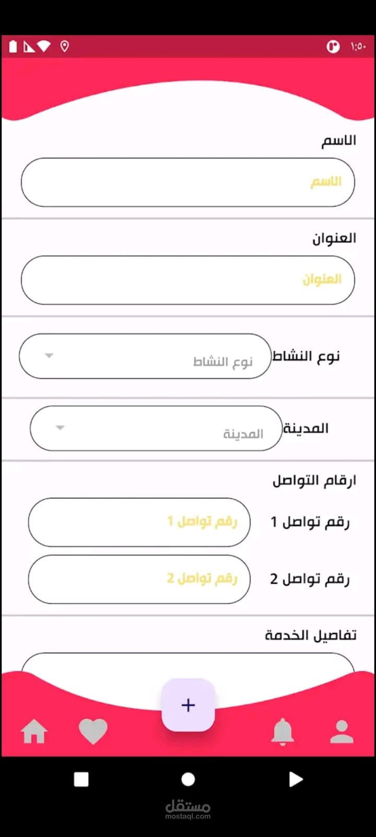Click the رقم تواصل 2 input field
This screenshot has width=376, height=837.
tap(139, 579)
